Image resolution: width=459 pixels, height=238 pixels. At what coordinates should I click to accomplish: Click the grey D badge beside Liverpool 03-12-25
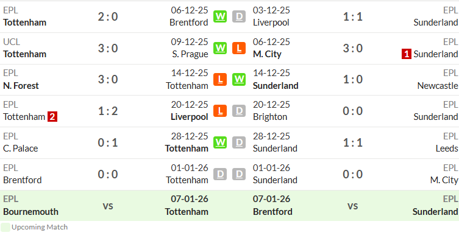point(239,16)
